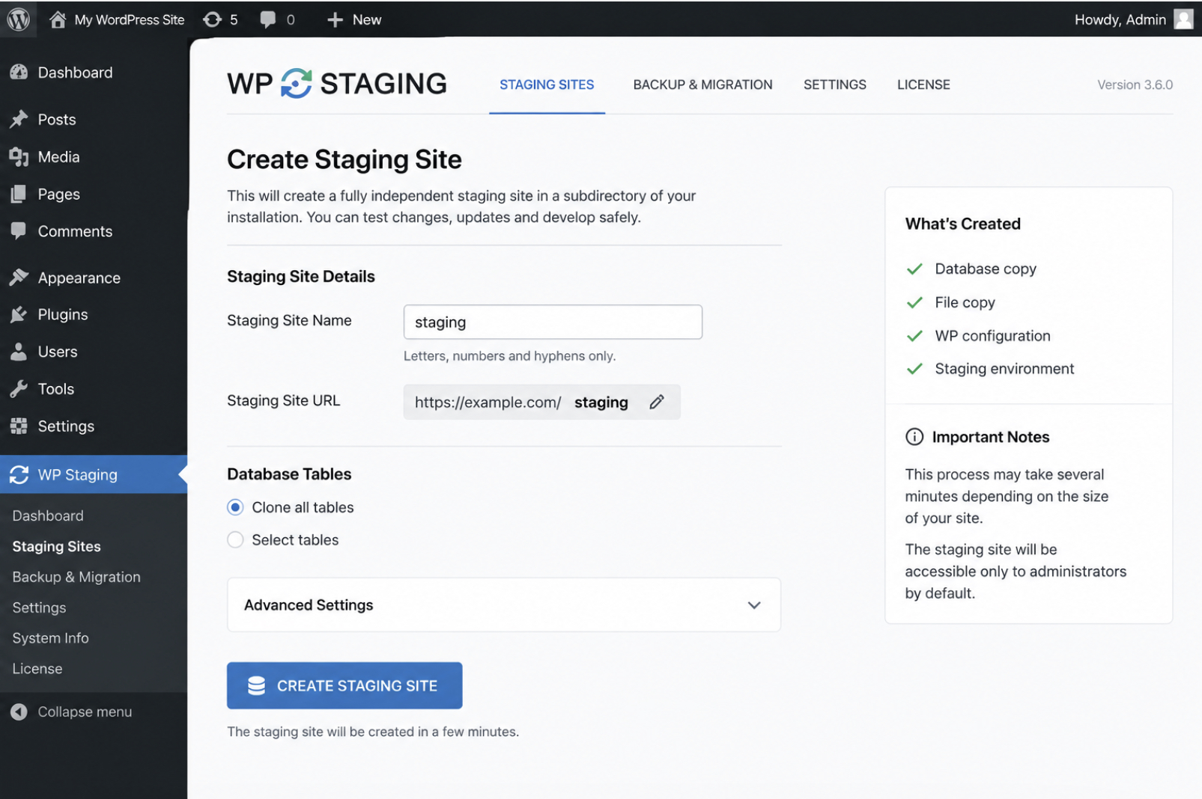
Task: Click the Important Notes info icon
Action: tap(914, 437)
